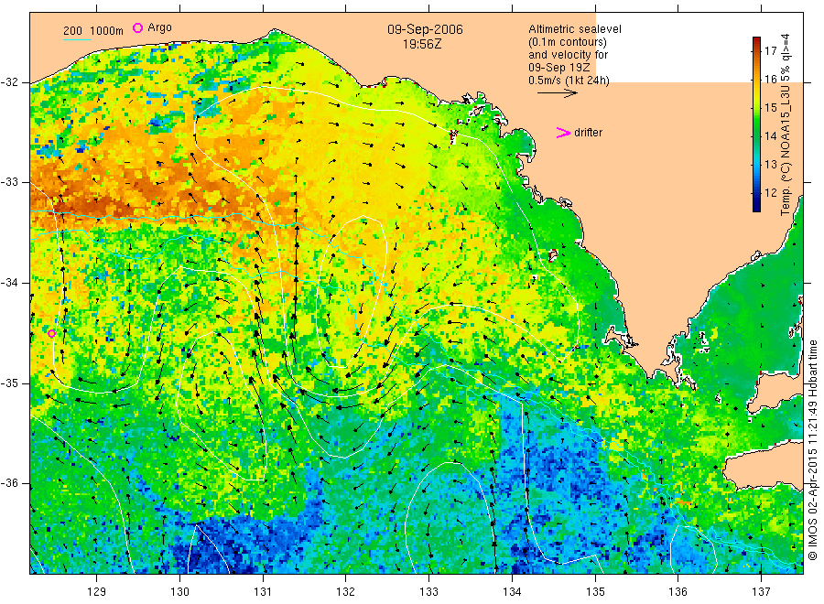Click the velocity scale arrow in the legend
The width and height of the screenshot is (824, 604).
pyautogui.click(x=557, y=93)
